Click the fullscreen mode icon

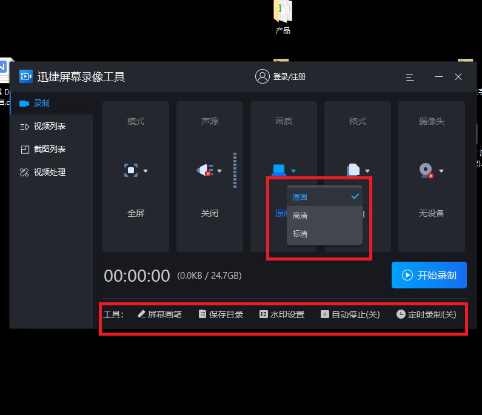click(131, 170)
